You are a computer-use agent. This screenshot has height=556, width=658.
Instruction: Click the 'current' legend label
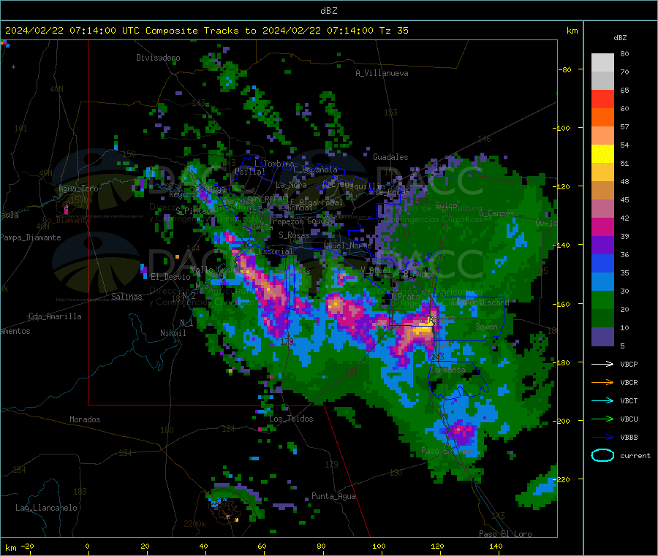tap(635, 455)
